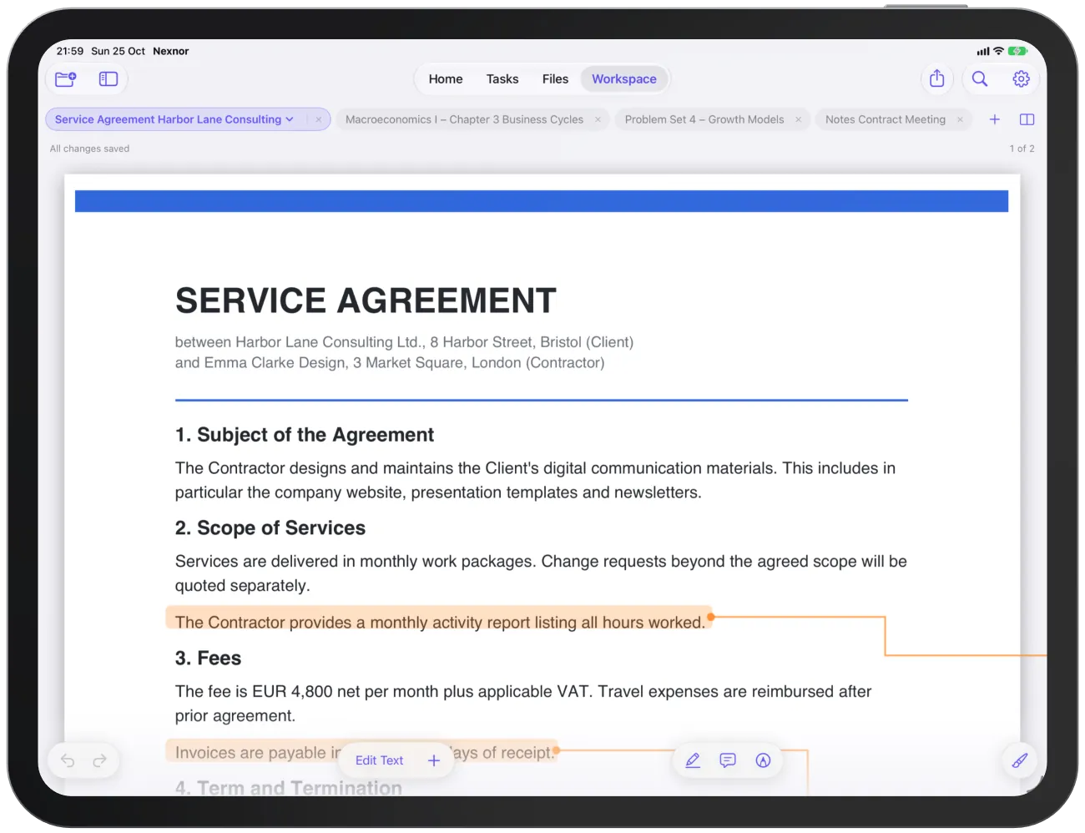Click the '1 of 2' page indicator
1085x833 pixels.
click(x=1022, y=149)
